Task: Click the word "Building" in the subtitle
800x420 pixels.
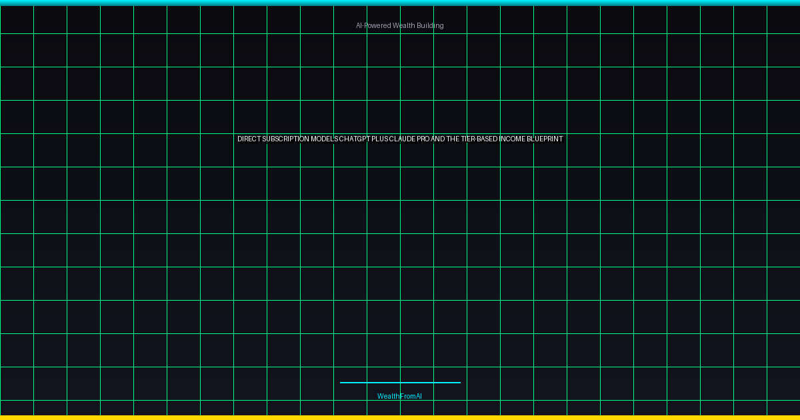Action: (x=431, y=26)
